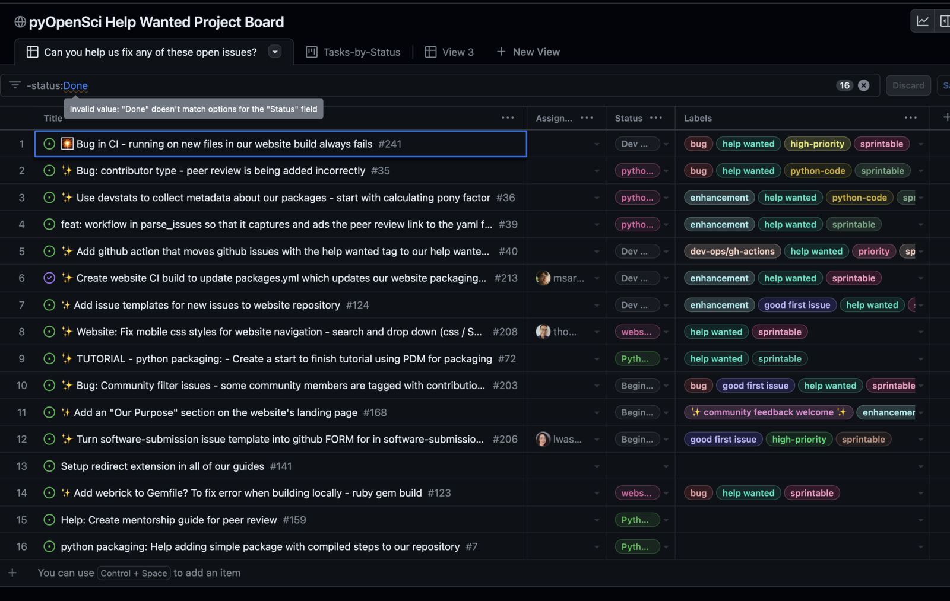Click the open issue icon for issue #206
Viewport: 950px width, 601px height.
click(50, 439)
